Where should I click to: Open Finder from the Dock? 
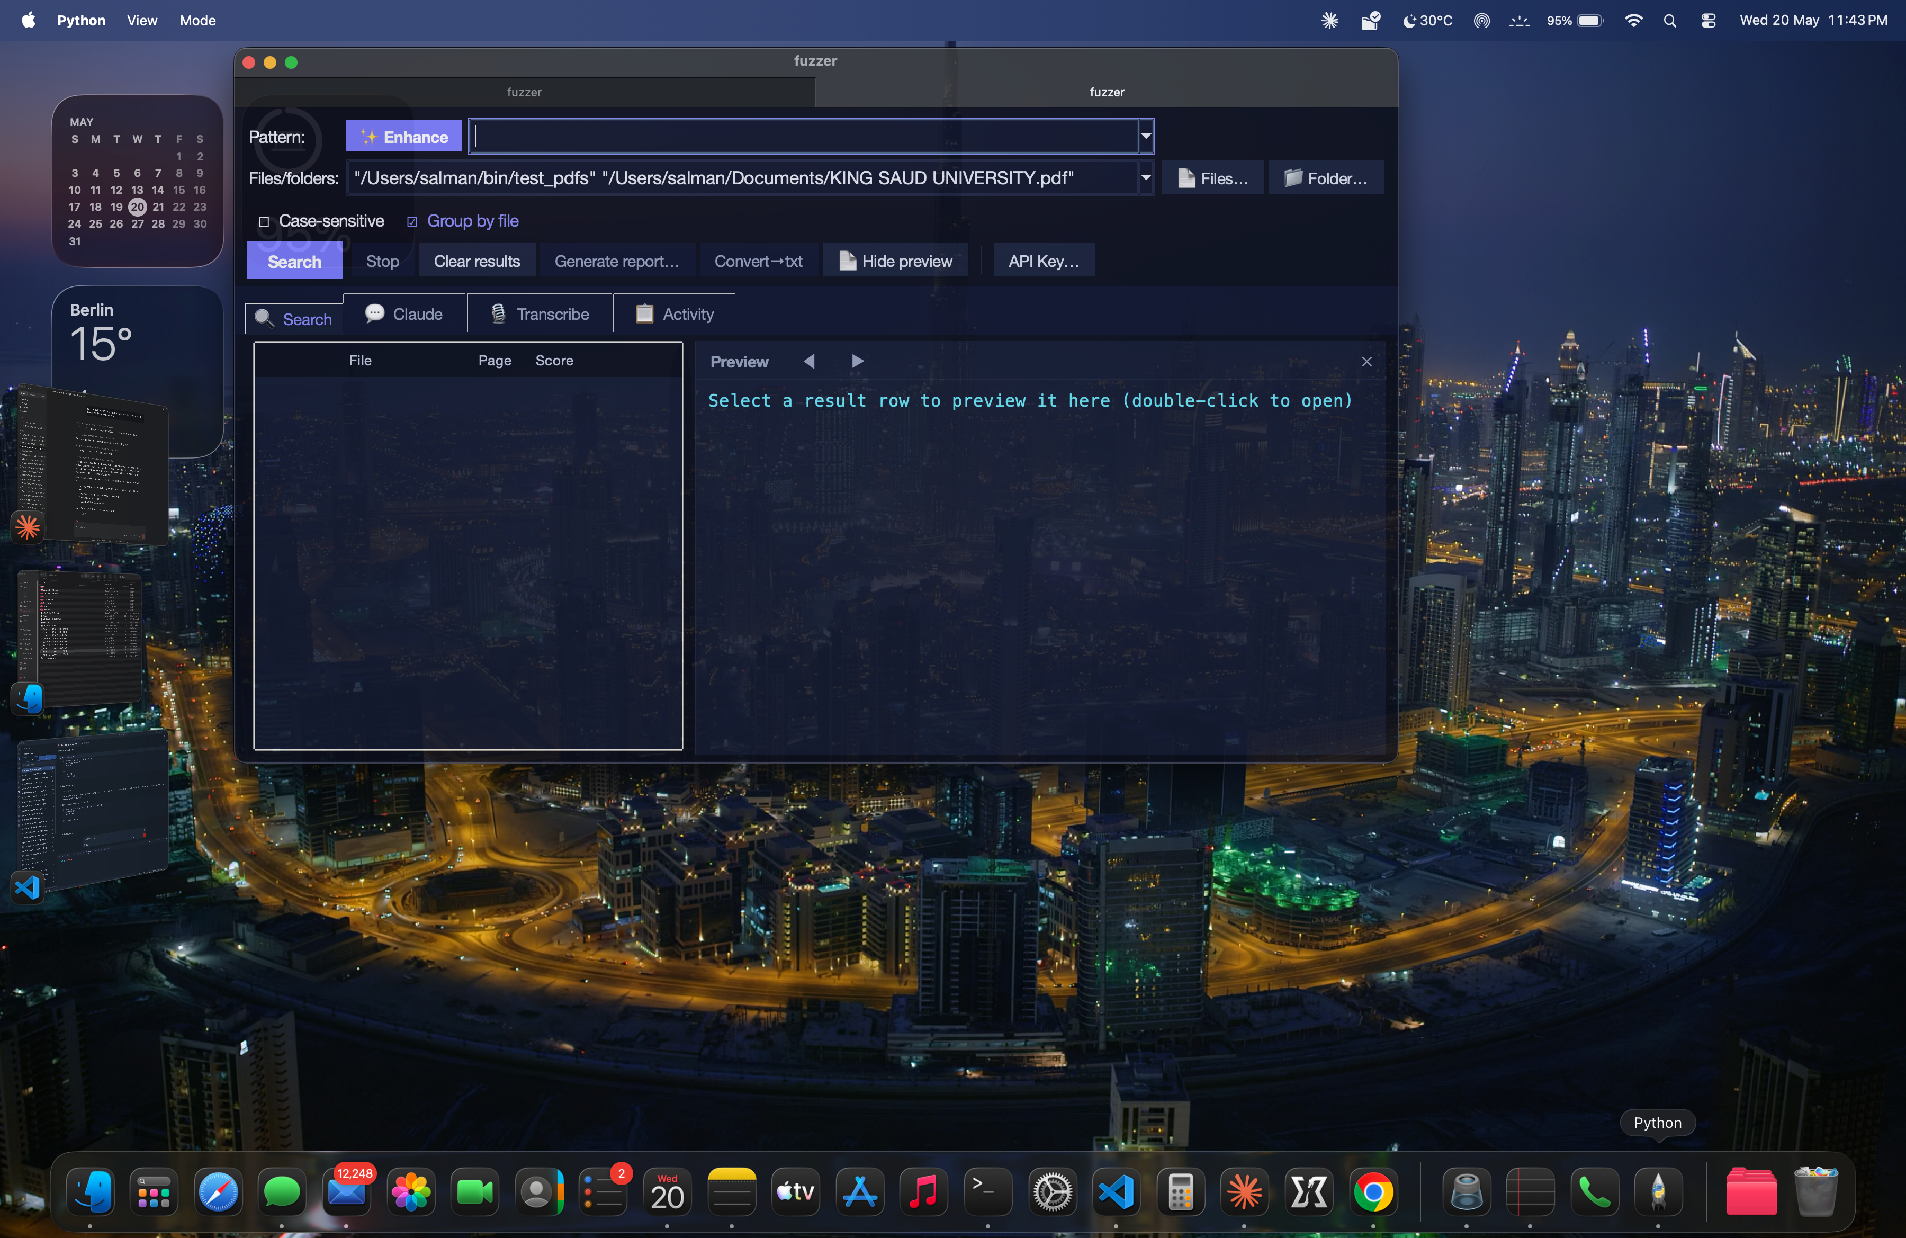tap(91, 1191)
